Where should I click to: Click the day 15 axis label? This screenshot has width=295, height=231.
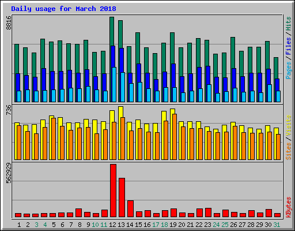[138, 225]
